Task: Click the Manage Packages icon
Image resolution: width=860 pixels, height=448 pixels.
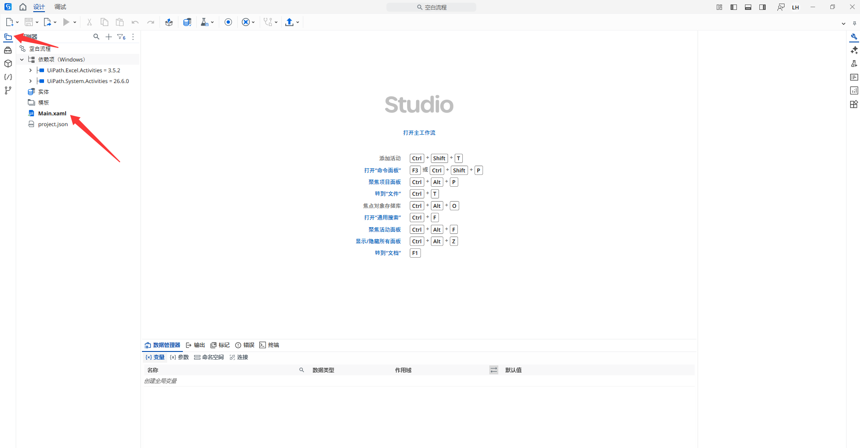Action: [169, 22]
